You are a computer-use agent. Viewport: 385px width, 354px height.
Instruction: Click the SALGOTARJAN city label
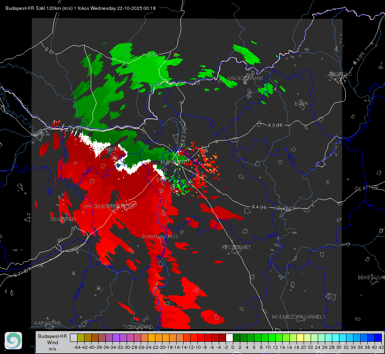(x=245, y=78)
